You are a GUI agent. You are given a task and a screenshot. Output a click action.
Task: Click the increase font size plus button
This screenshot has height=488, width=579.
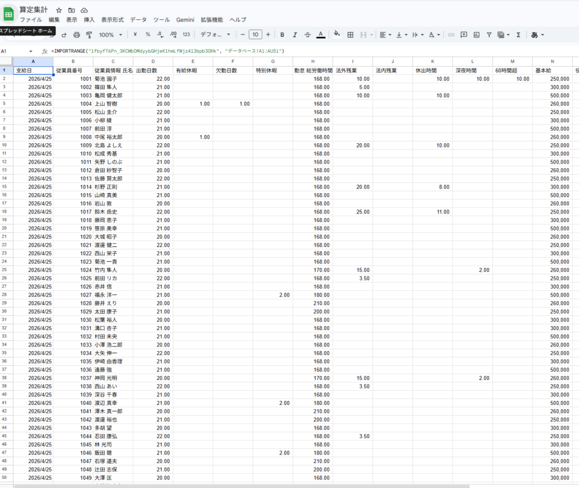click(x=268, y=35)
